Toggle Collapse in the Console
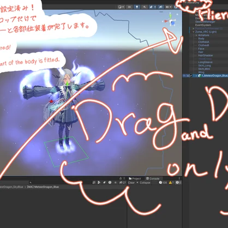The width and height of the screenshot is (228, 228). [145, 183]
